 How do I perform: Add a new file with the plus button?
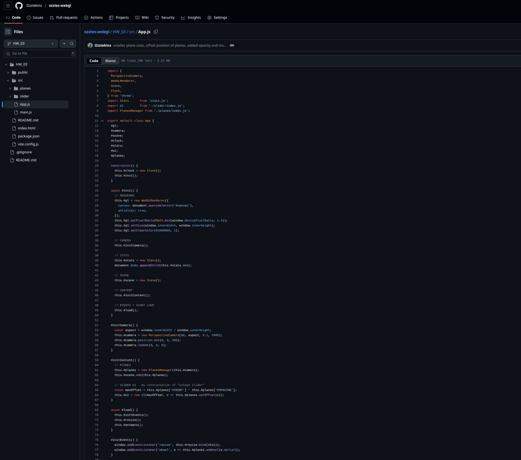tap(64, 44)
